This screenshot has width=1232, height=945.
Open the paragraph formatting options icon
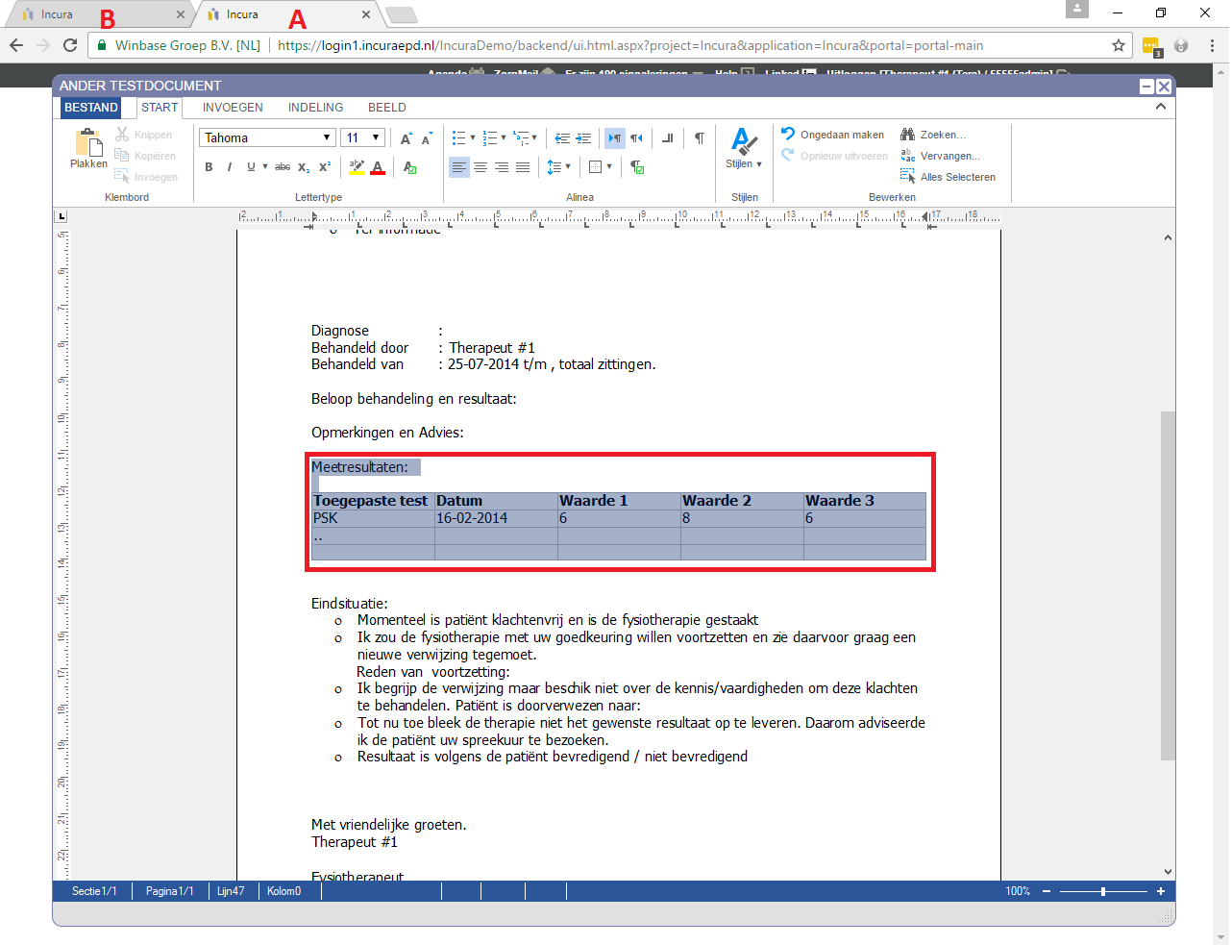click(x=637, y=167)
